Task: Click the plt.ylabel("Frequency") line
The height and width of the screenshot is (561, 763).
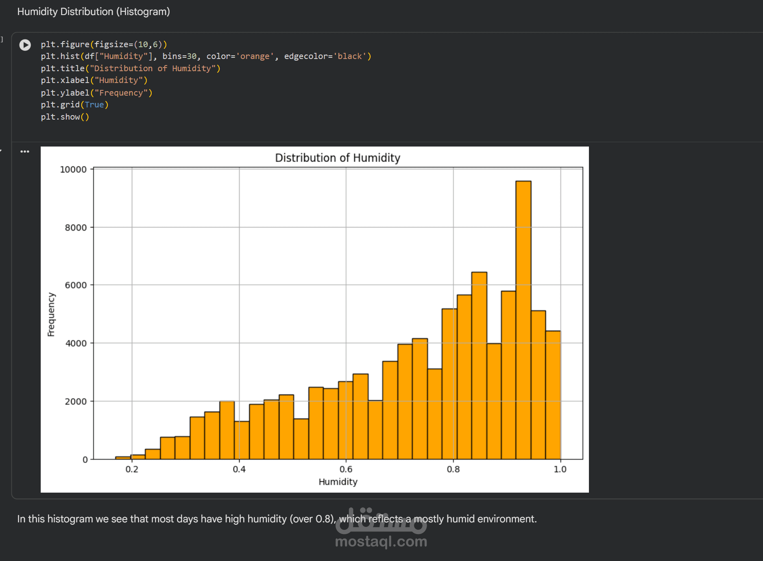Action: point(96,93)
